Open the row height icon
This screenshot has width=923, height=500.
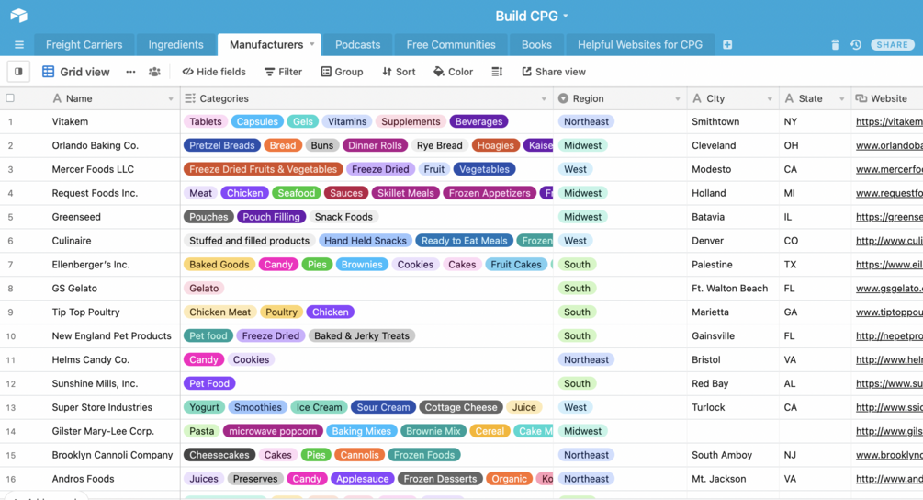click(497, 72)
